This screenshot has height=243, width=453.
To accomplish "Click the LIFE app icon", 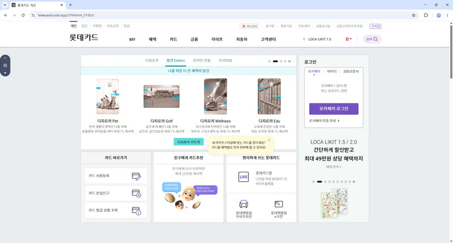I will [x=243, y=177].
